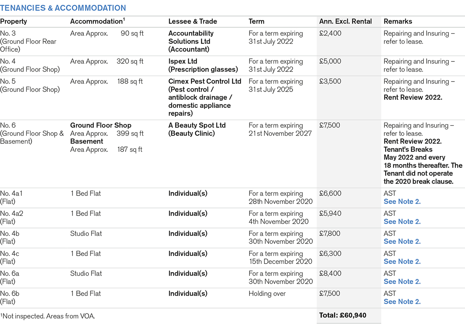Viewport: 465px width, 327px height.
Task: Click the Total: £60,940 cell
Action: pyautogui.click(x=343, y=315)
